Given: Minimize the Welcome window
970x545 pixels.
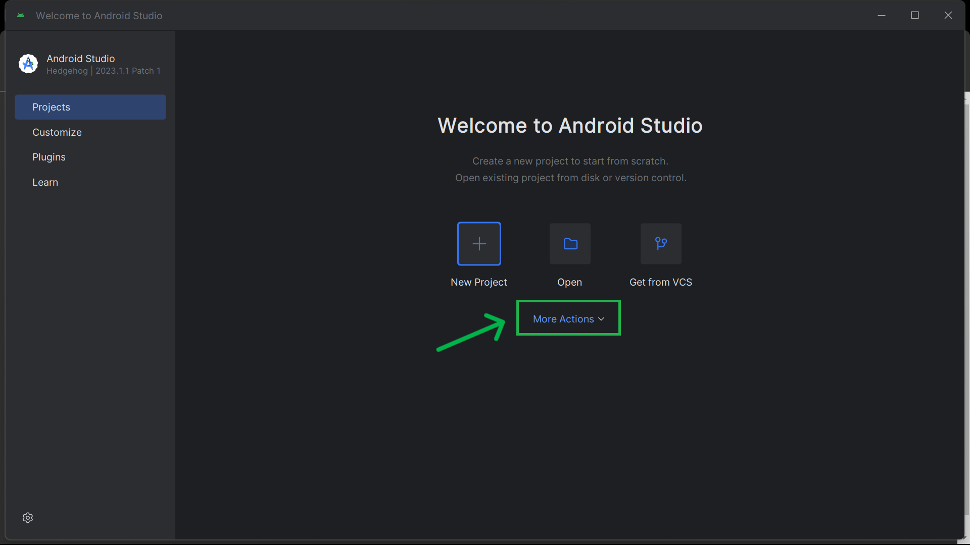Looking at the screenshot, I should [882, 16].
